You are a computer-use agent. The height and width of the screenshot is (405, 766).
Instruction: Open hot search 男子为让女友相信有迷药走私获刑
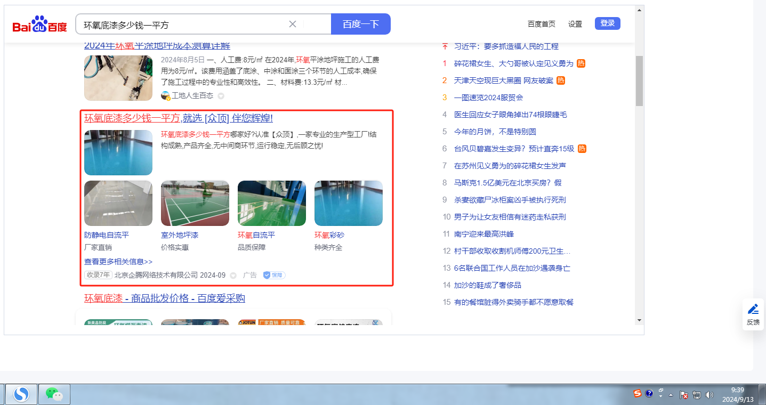point(510,217)
